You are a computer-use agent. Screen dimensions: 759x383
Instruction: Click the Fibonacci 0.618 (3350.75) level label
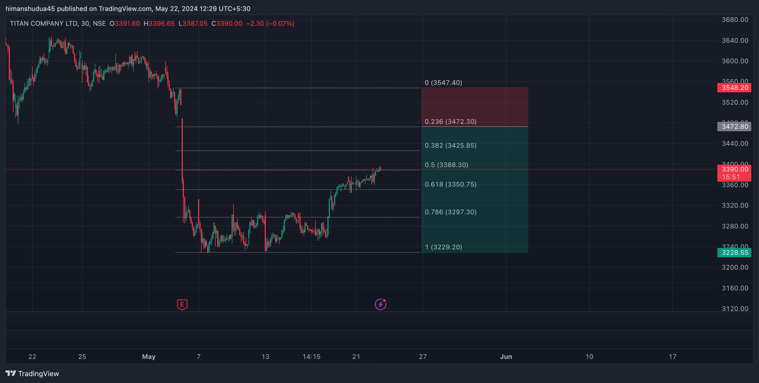coord(450,184)
